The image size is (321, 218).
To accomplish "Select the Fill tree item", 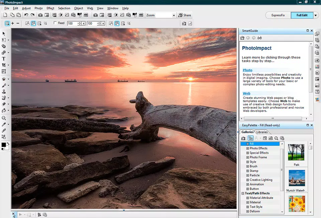I will point(260,144).
